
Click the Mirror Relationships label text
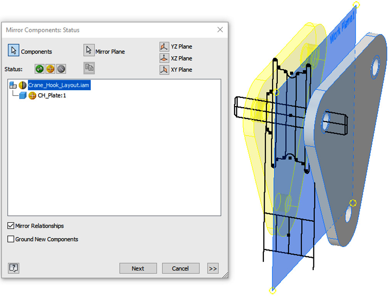[40, 226]
